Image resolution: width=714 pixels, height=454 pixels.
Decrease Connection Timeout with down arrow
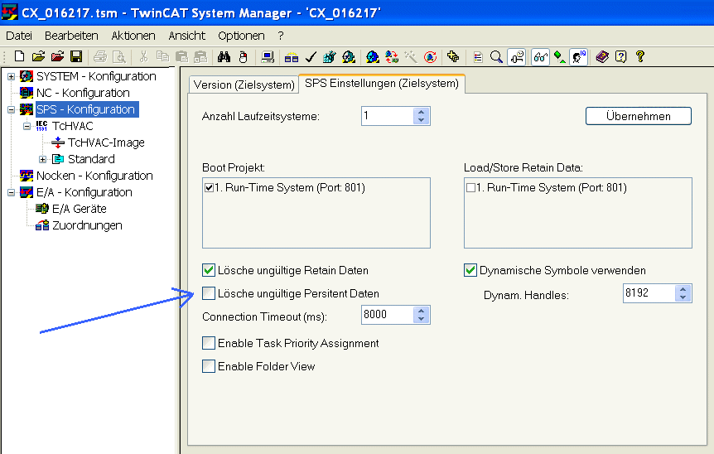[422, 319]
